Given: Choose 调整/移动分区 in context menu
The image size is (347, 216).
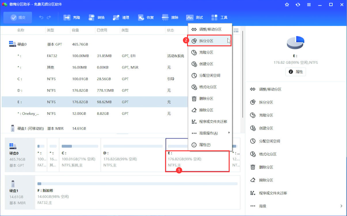Looking at the screenshot, I should click(x=210, y=29).
